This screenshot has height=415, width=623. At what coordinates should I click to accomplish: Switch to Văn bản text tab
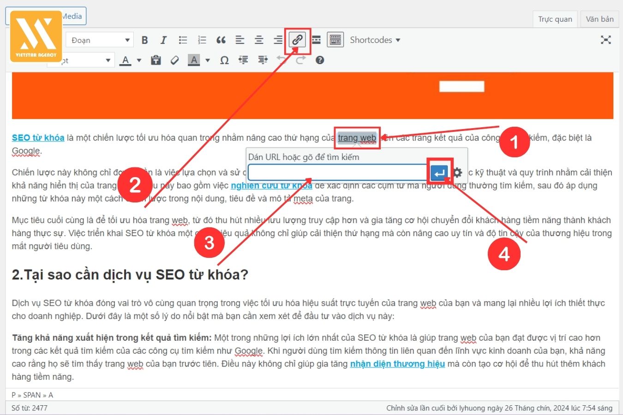point(599,19)
